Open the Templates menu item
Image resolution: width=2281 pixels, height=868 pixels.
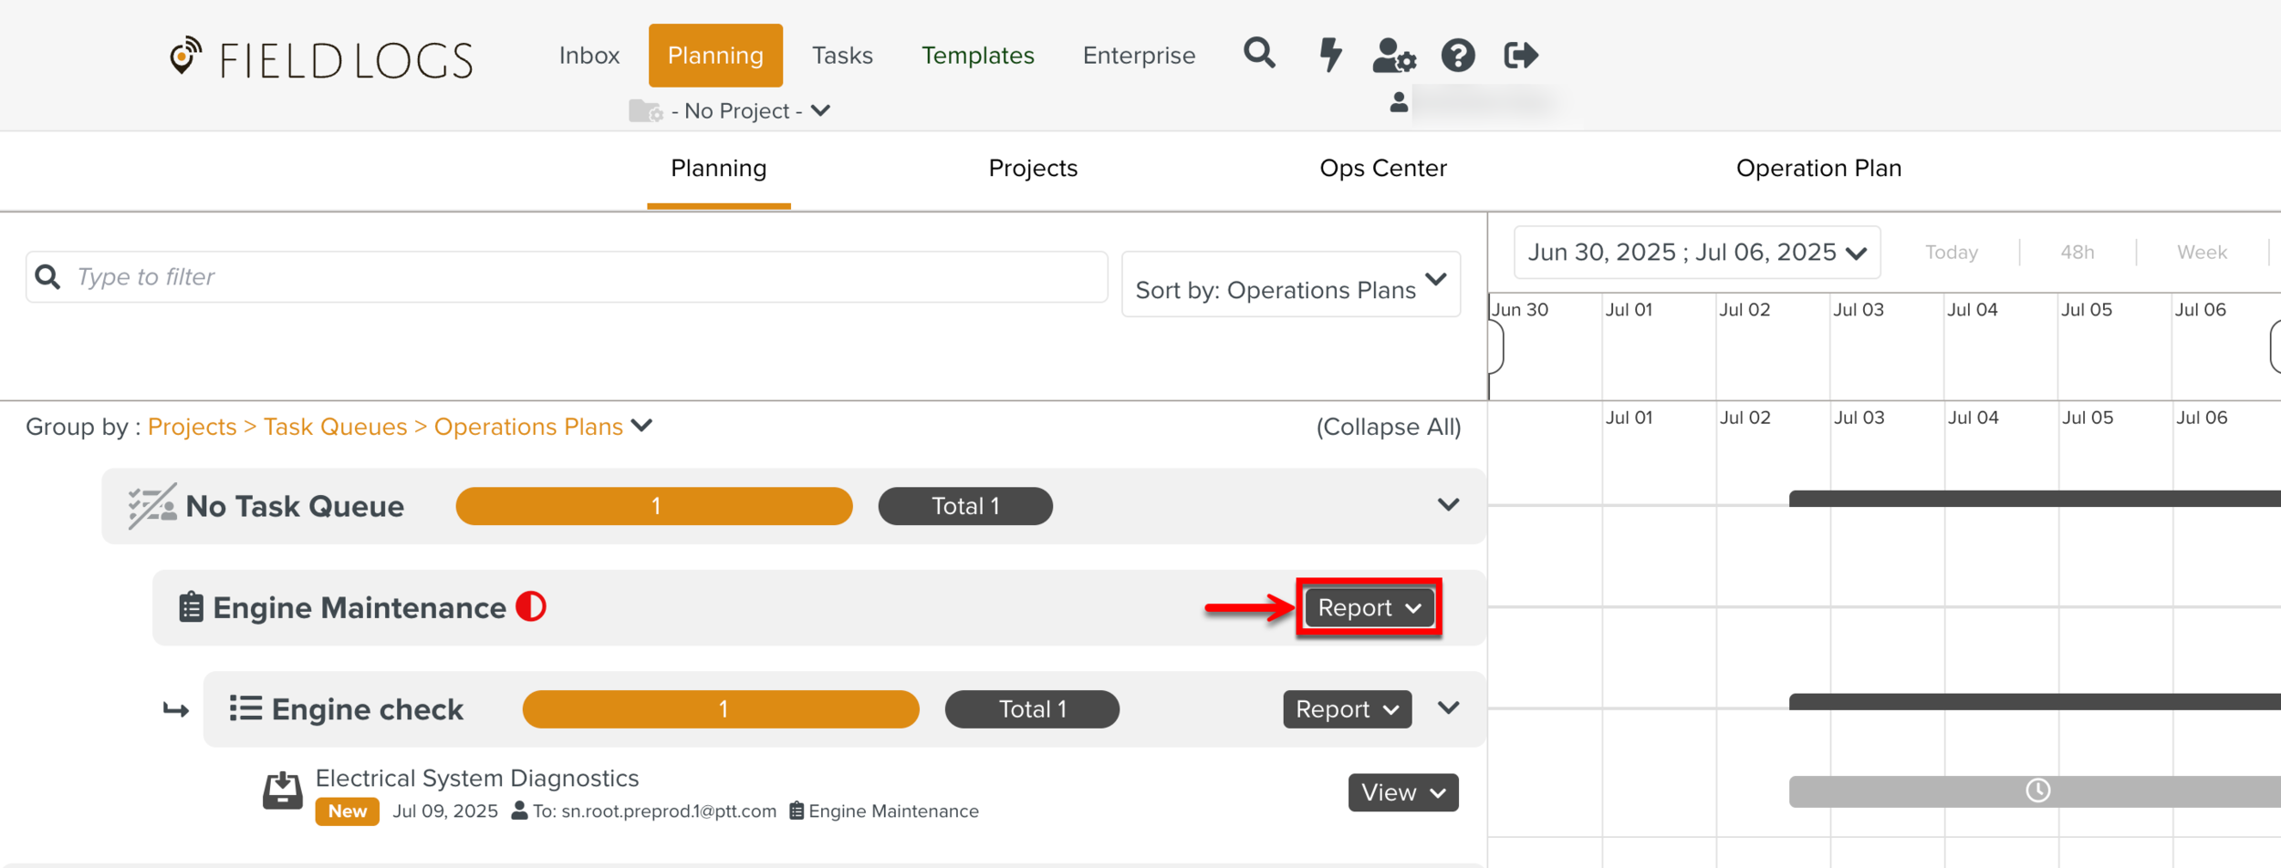point(977,56)
